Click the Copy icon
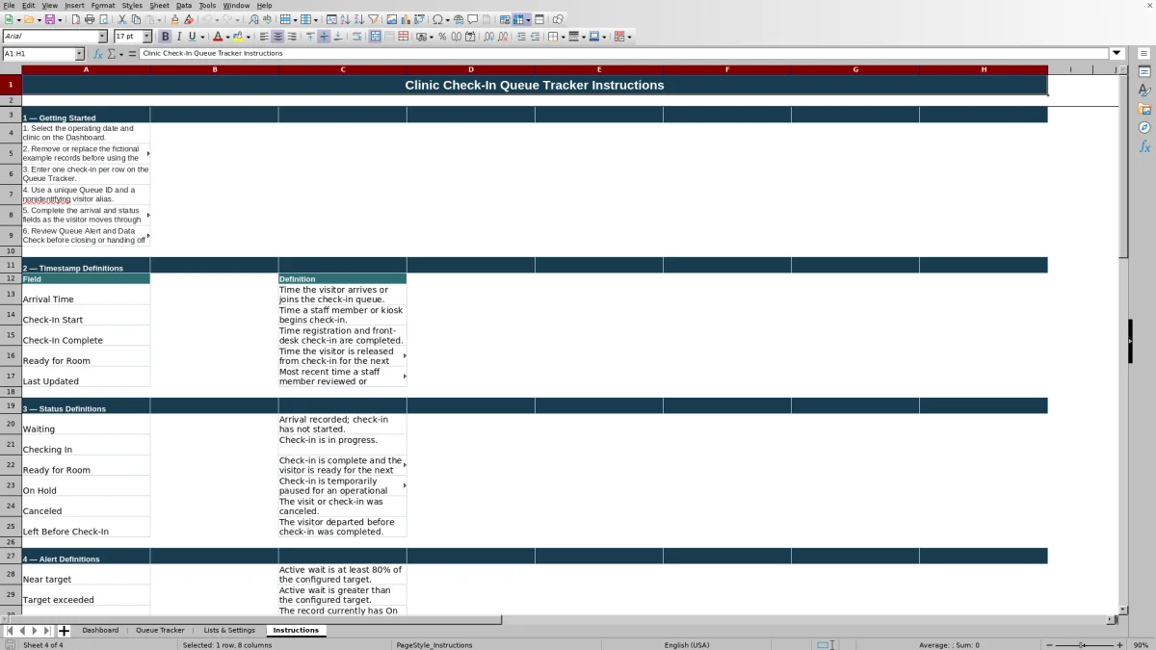This screenshot has width=1156, height=650. click(136, 19)
